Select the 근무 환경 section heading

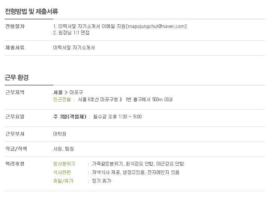pos(17,78)
